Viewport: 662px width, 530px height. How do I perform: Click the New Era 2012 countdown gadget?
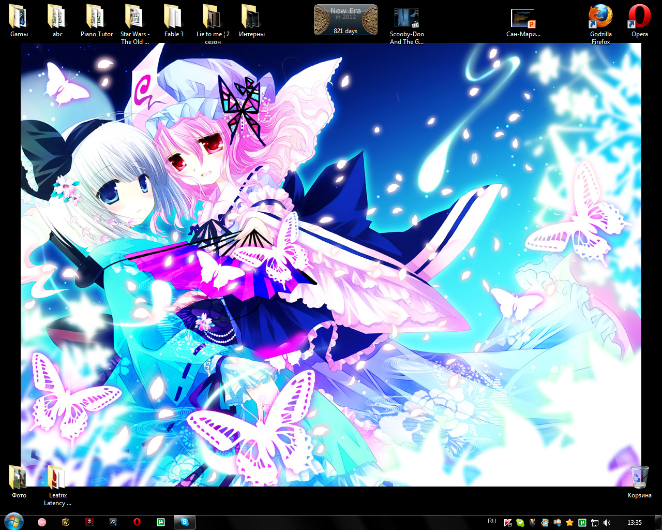345,20
